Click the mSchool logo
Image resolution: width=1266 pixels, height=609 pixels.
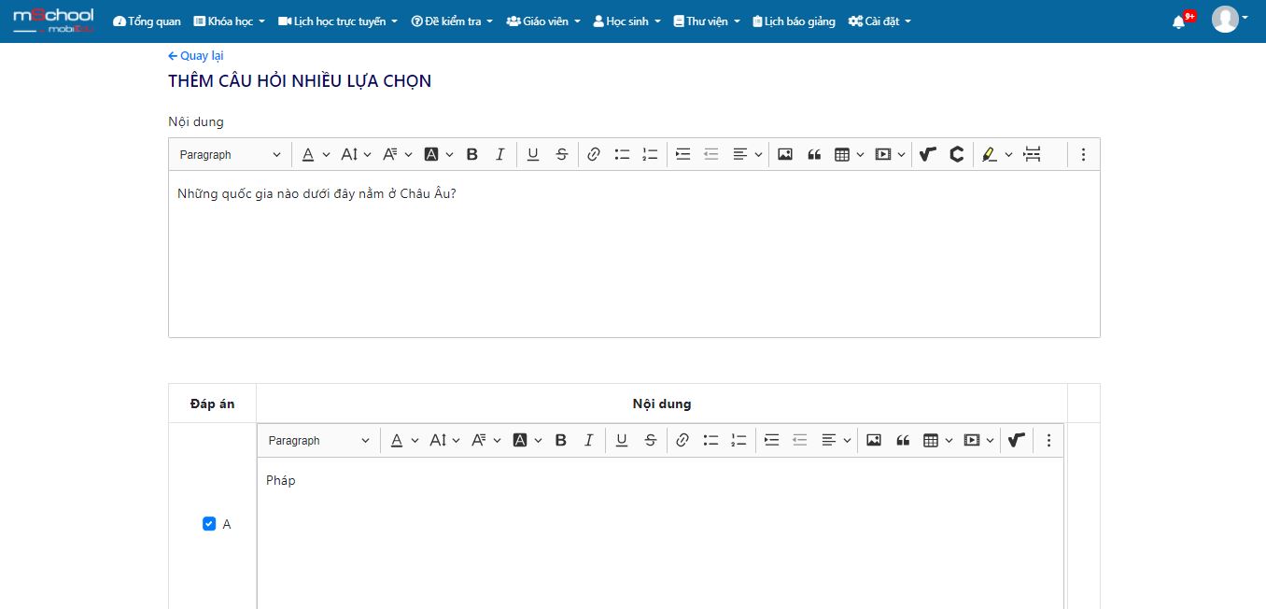tap(53, 21)
